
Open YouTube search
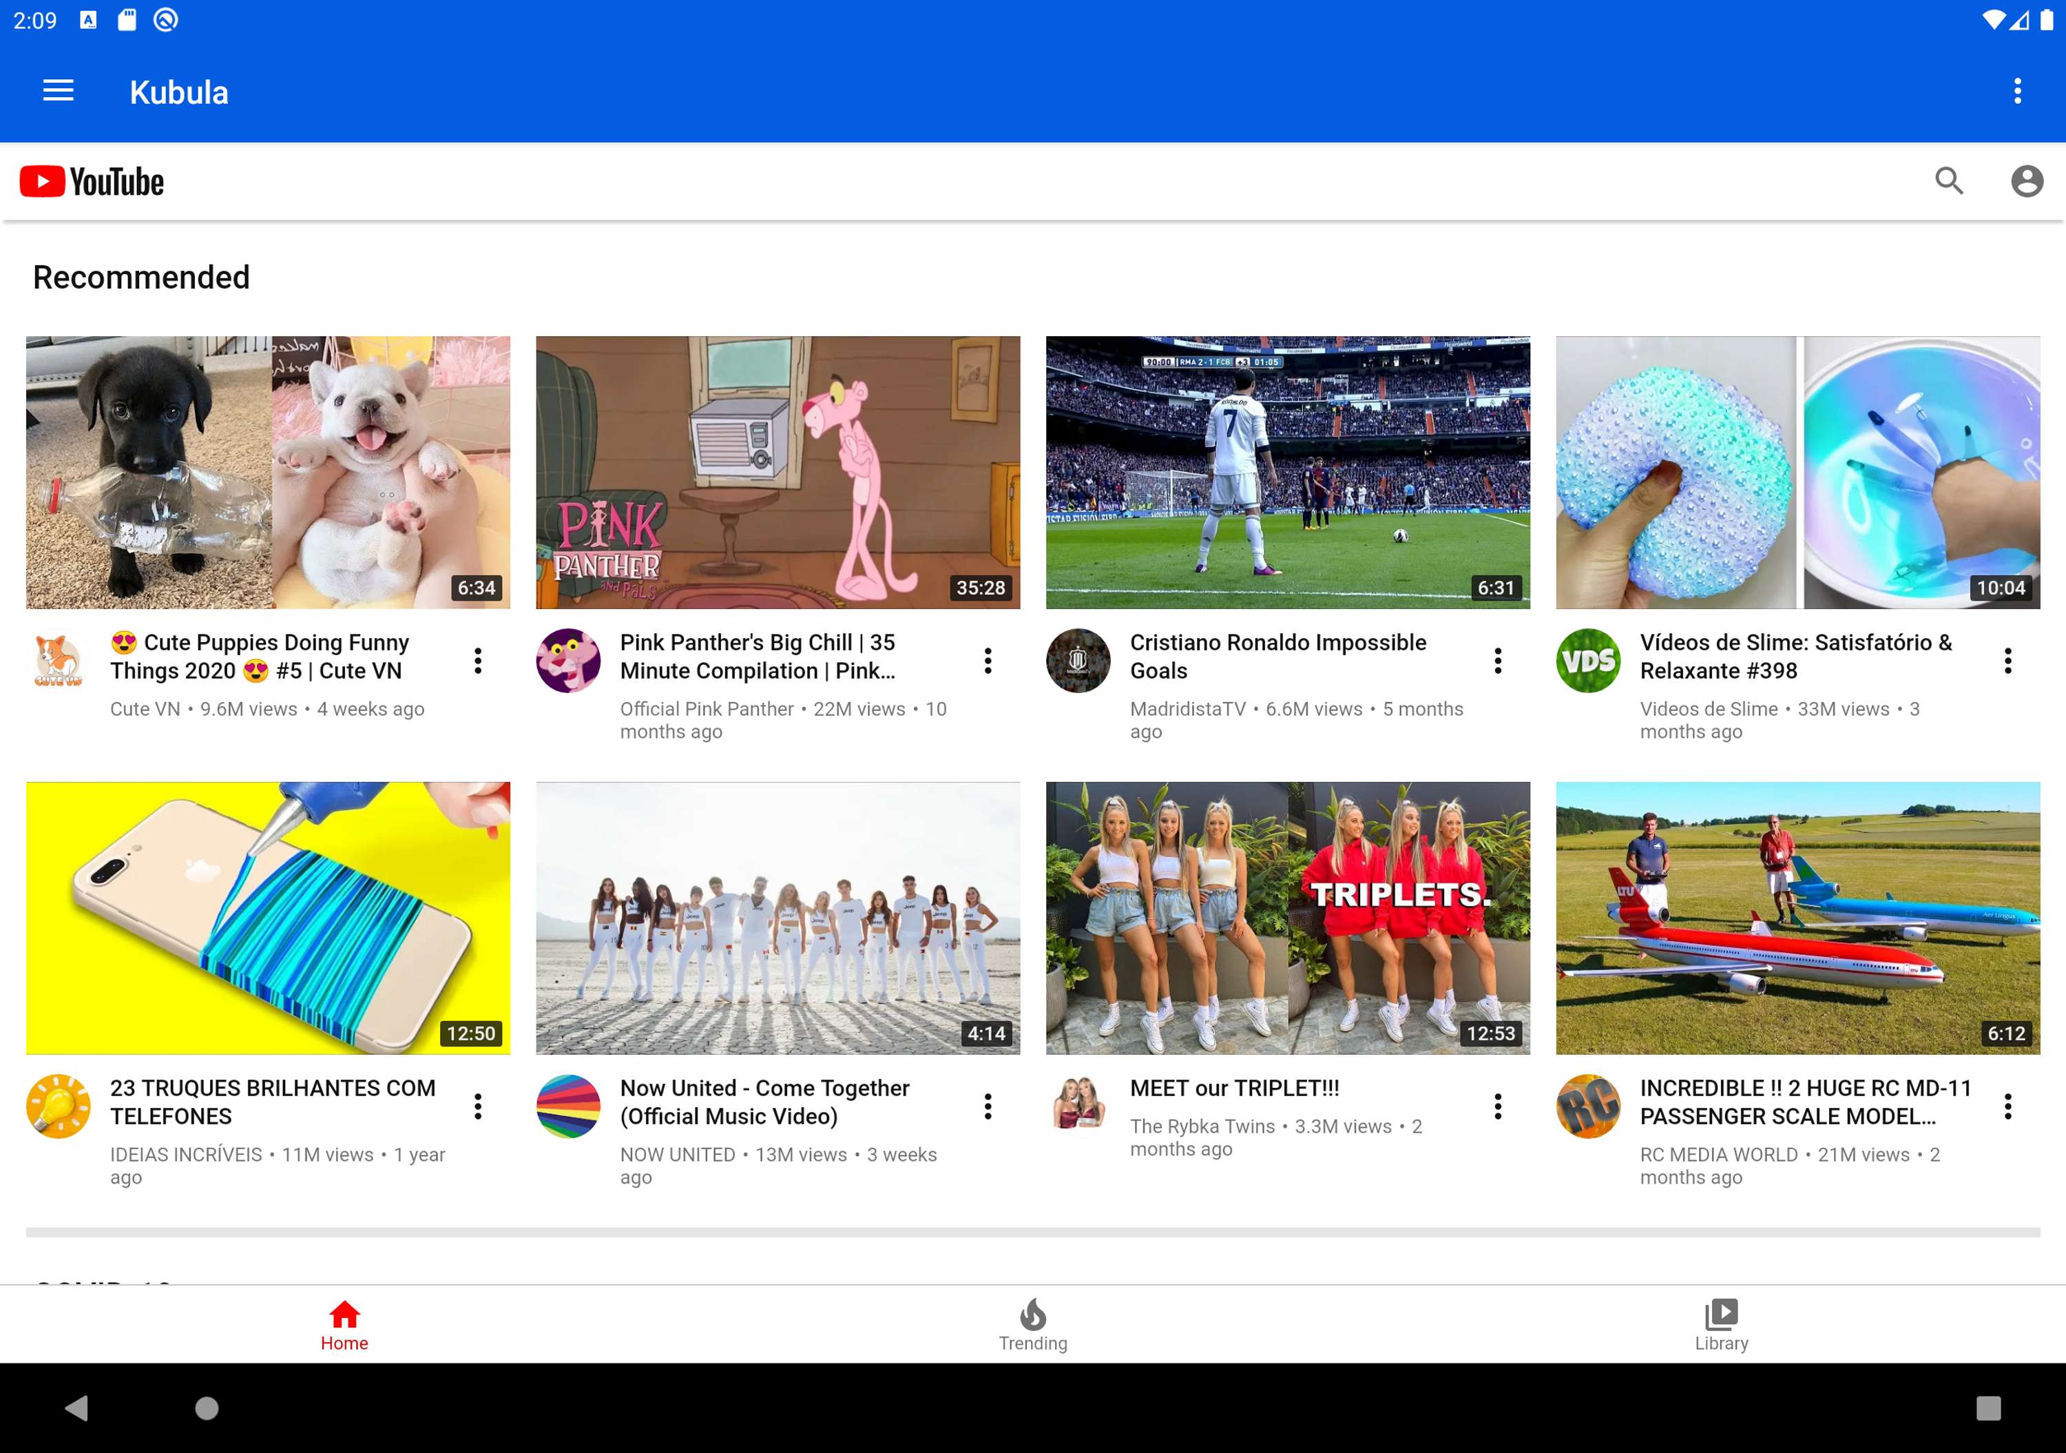(x=1949, y=181)
